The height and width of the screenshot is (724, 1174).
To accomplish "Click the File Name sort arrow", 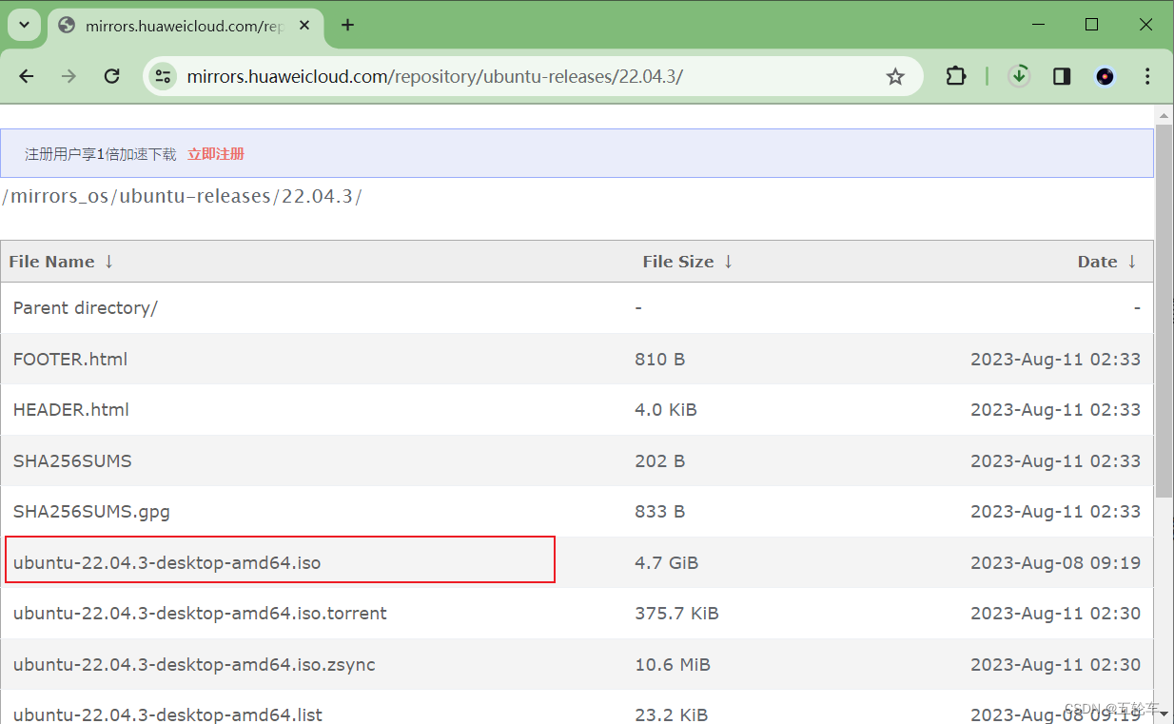I will pyautogui.click(x=108, y=262).
